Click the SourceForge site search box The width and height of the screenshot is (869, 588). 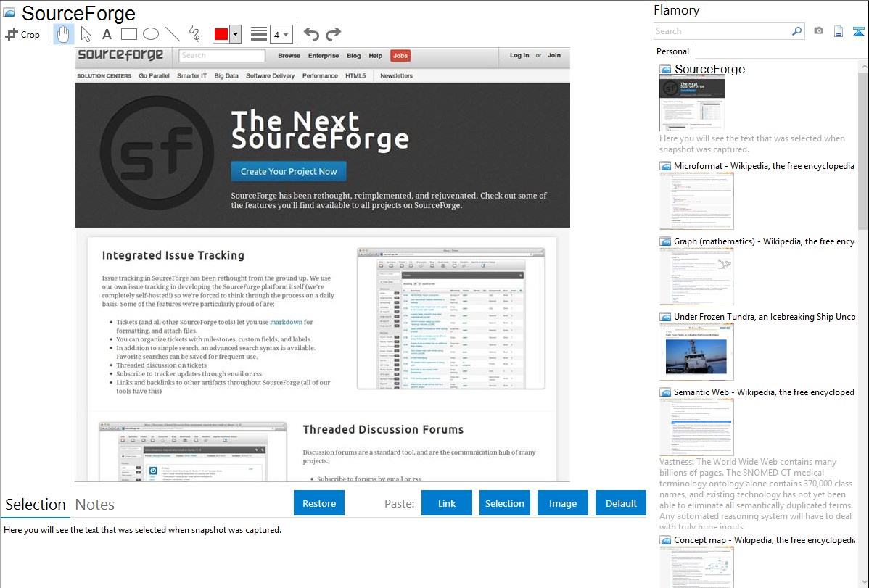[222, 55]
